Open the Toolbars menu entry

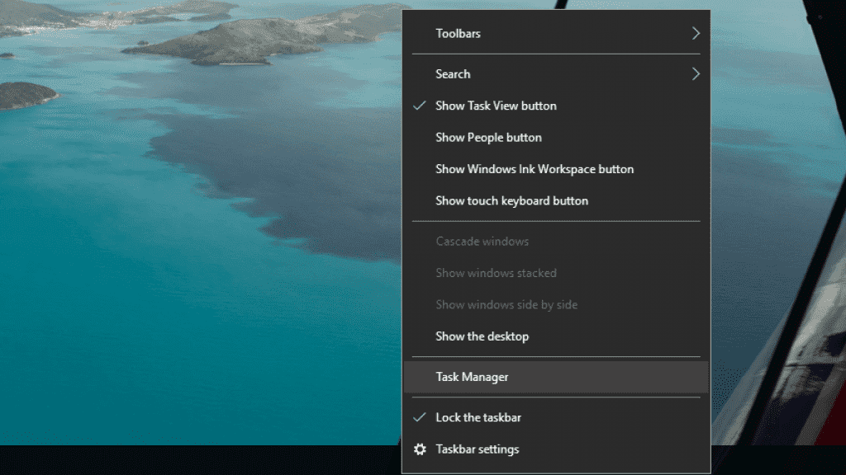[458, 34]
